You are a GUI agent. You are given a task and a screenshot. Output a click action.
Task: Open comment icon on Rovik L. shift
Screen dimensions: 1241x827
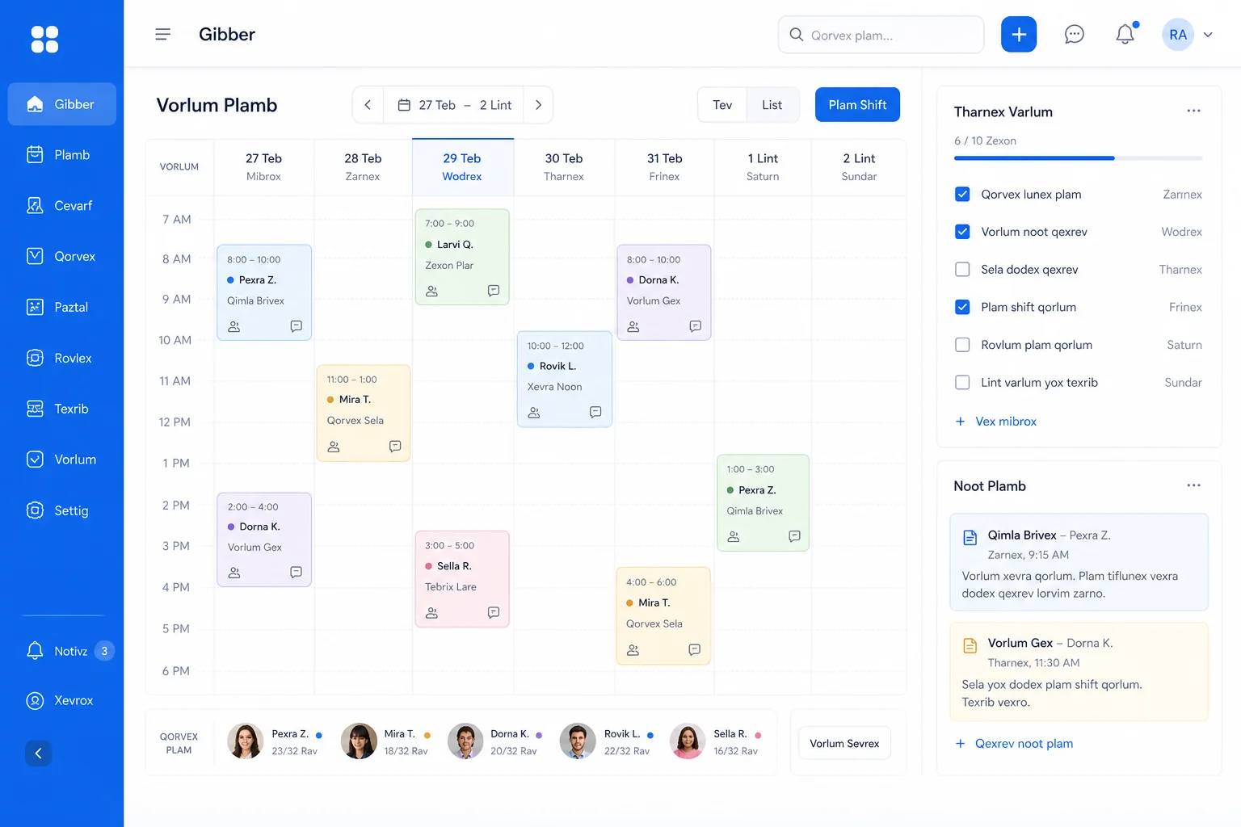click(595, 412)
